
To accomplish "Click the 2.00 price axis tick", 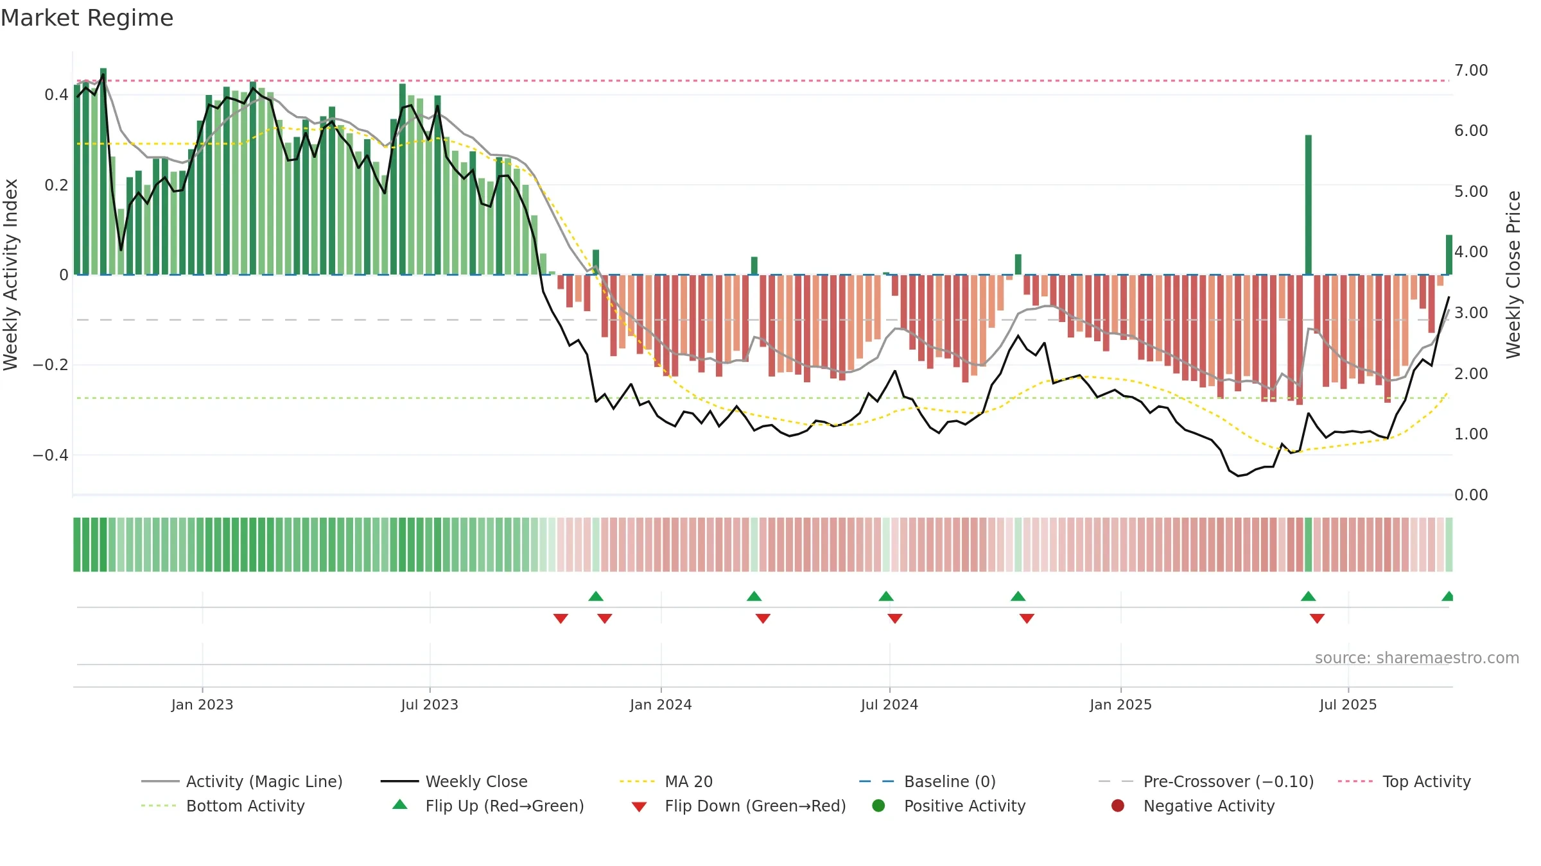I will pyautogui.click(x=1471, y=373).
